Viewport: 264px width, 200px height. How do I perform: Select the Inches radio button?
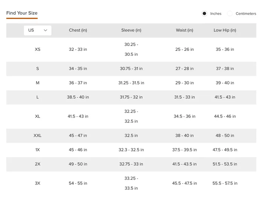click(204, 14)
